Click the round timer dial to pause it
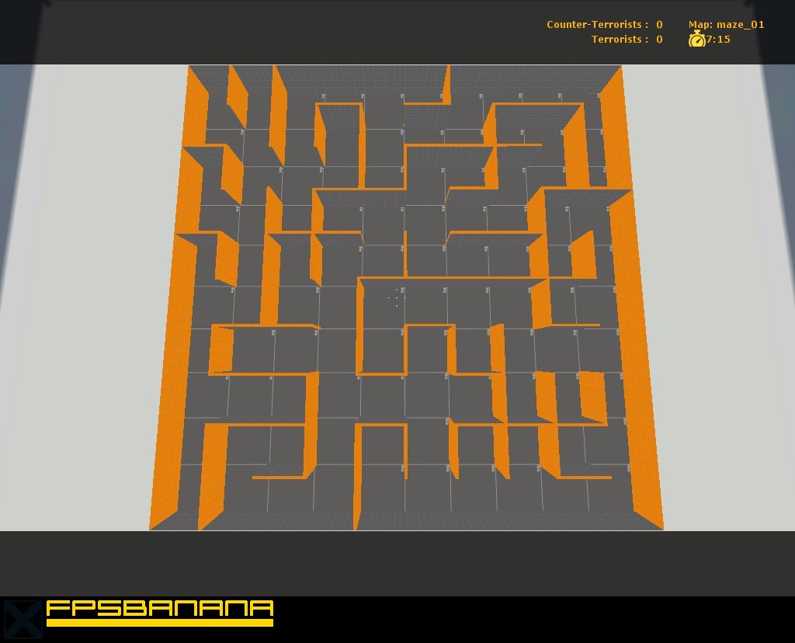Image resolution: width=795 pixels, height=643 pixels. coord(697,40)
